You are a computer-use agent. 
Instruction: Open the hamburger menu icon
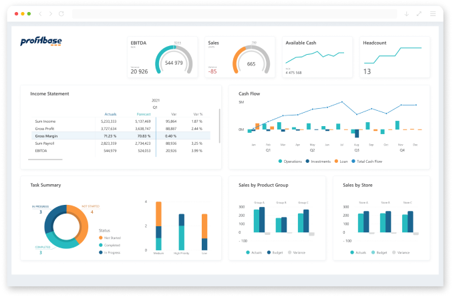tap(433, 13)
